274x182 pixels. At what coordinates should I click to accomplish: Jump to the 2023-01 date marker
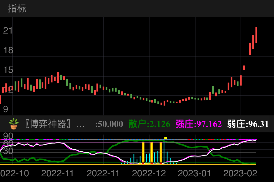point(195,173)
